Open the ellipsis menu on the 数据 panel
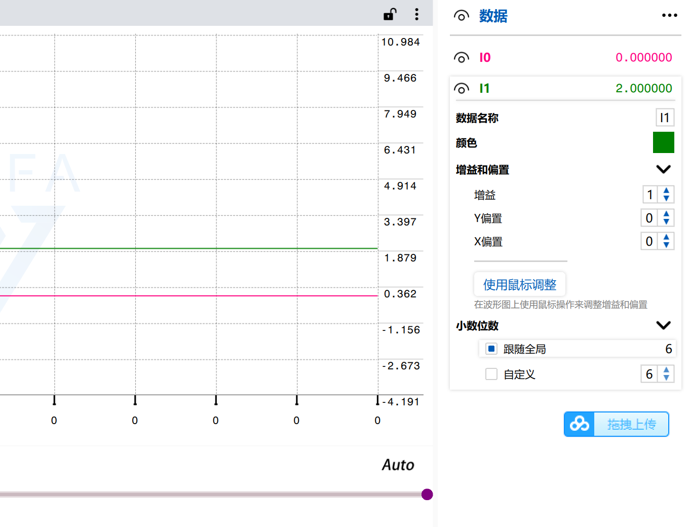This screenshot has width=689, height=527. 669,15
